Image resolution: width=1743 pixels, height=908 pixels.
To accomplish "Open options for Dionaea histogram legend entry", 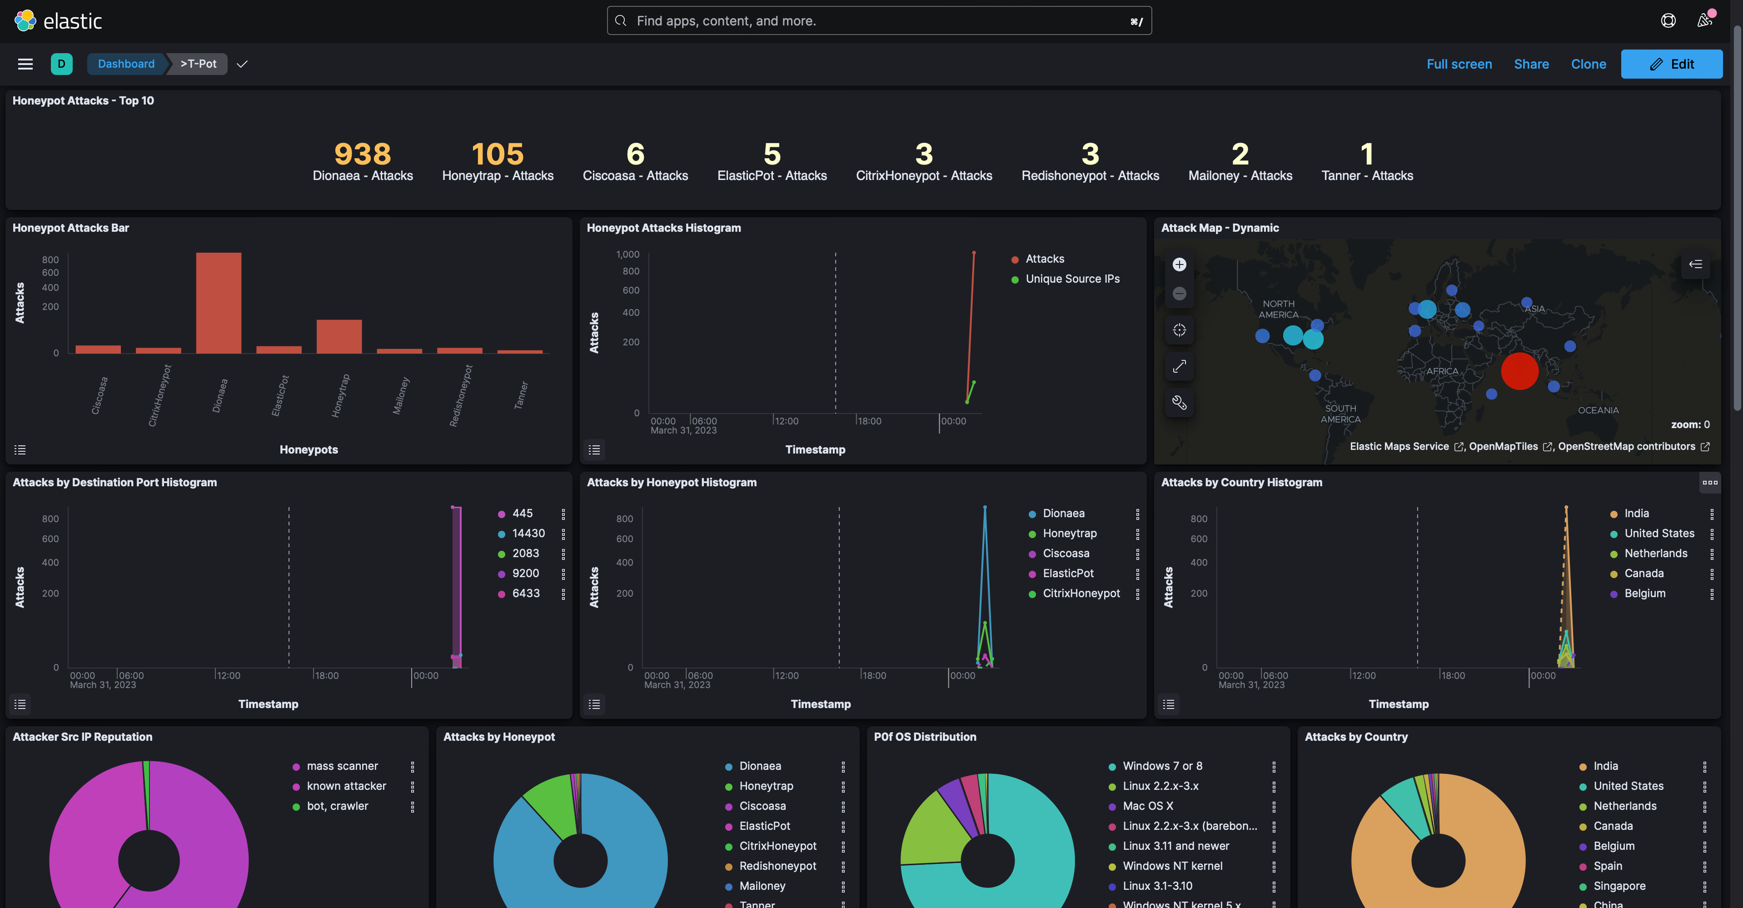I will coord(1137,514).
